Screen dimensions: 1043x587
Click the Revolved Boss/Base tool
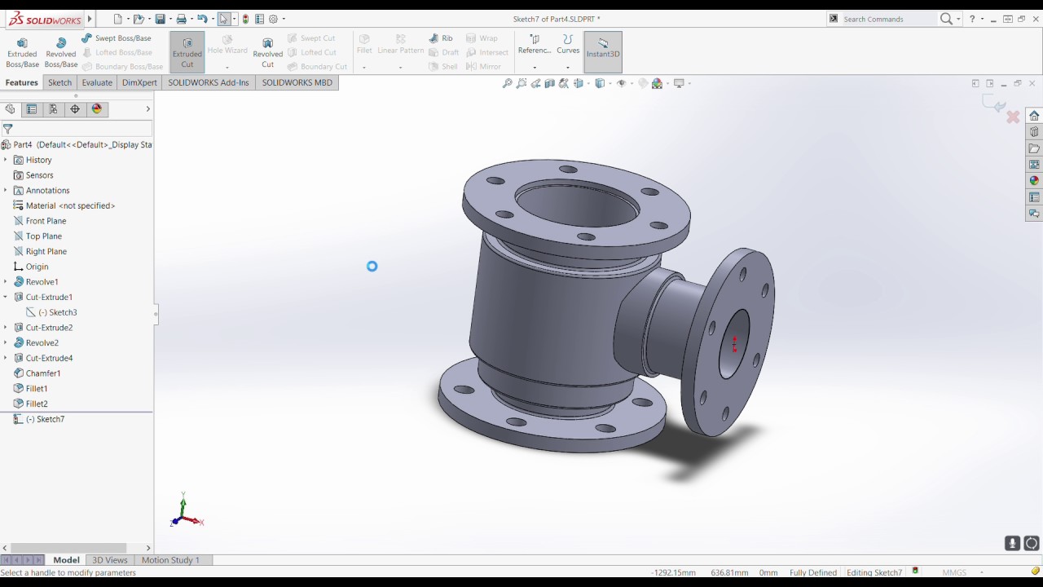tap(60, 52)
